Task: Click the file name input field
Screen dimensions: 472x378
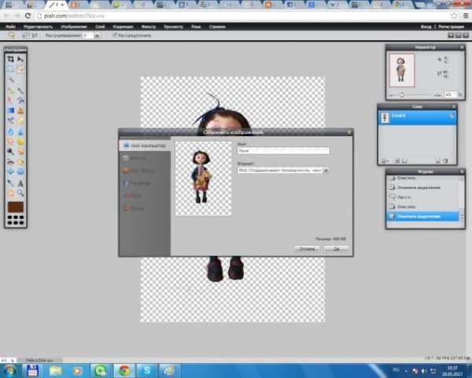Action: (x=282, y=150)
